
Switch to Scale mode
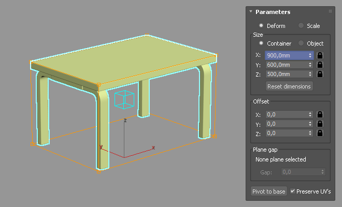[x=301, y=26]
